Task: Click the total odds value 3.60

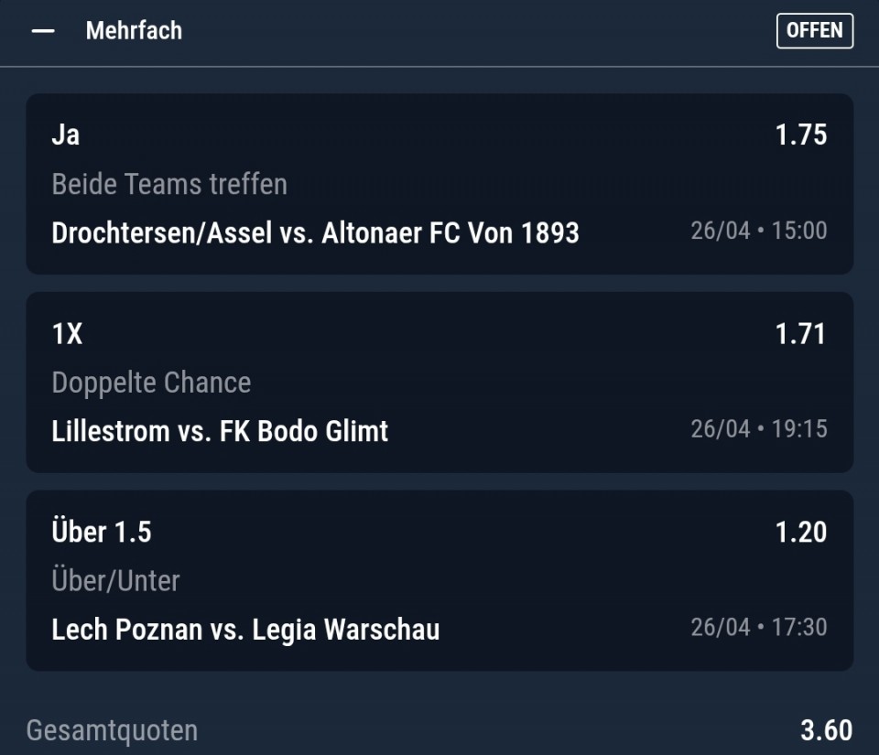Action: click(826, 730)
